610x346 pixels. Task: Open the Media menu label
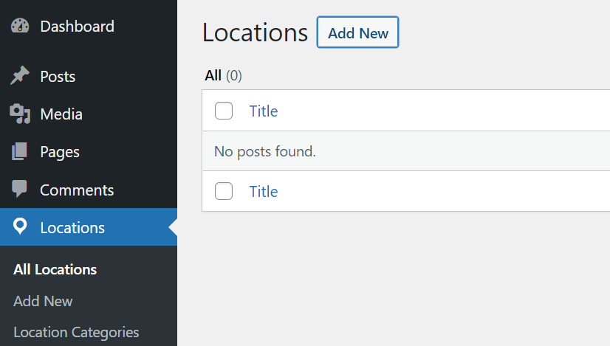tap(61, 114)
